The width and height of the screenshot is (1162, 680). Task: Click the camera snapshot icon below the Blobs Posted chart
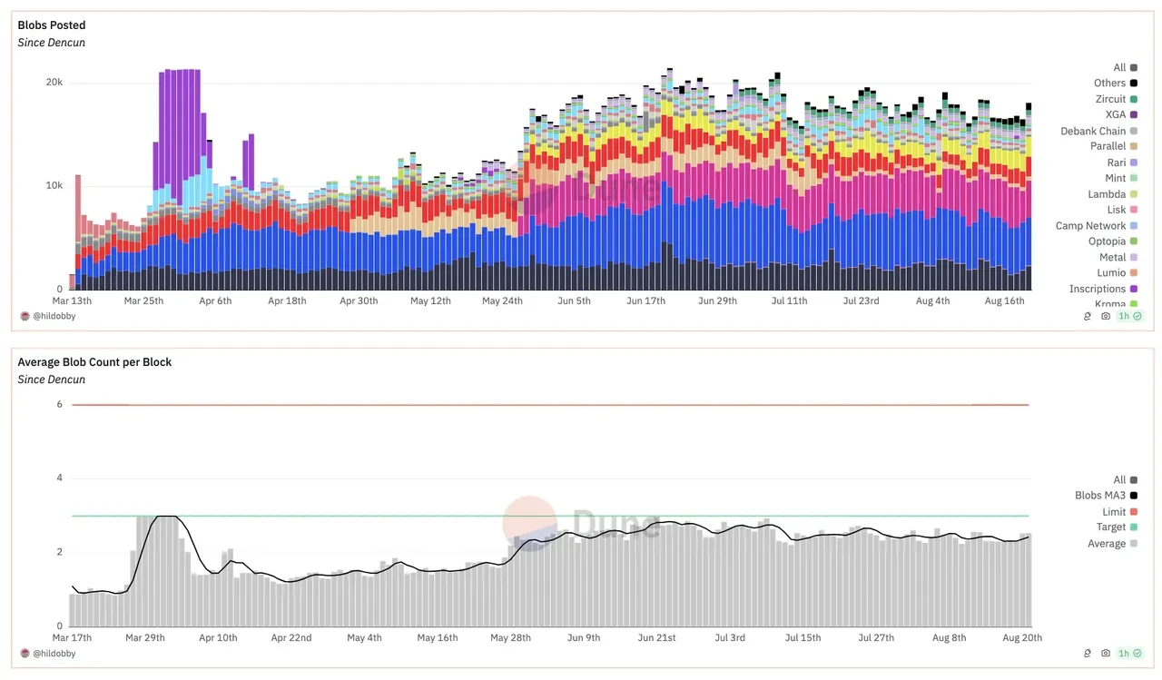[x=1106, y=316]
